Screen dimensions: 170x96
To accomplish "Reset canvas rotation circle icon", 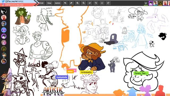I will [x=102, y=3].
